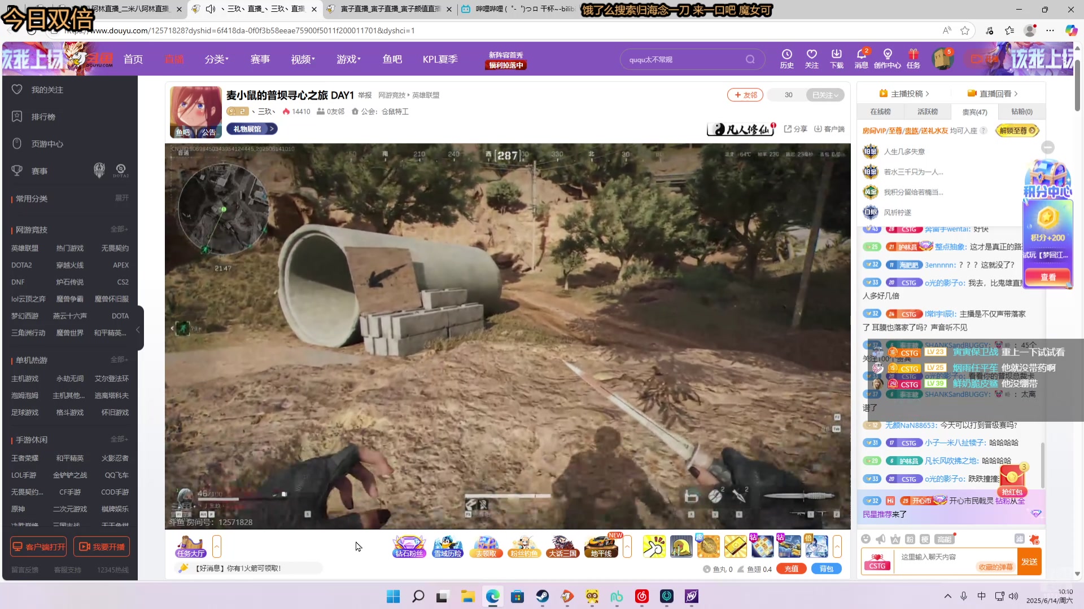Show all 单机热游 categories via 全部
Screen dimensions: 1084x609
[119, 359]
